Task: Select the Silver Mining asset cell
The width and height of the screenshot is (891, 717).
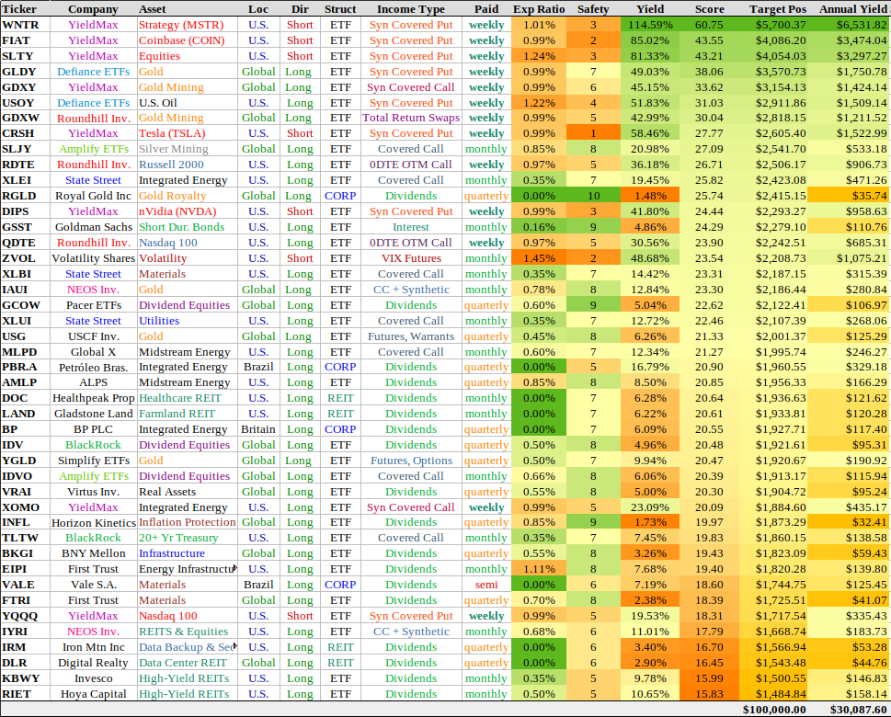Action: point(187,149)
